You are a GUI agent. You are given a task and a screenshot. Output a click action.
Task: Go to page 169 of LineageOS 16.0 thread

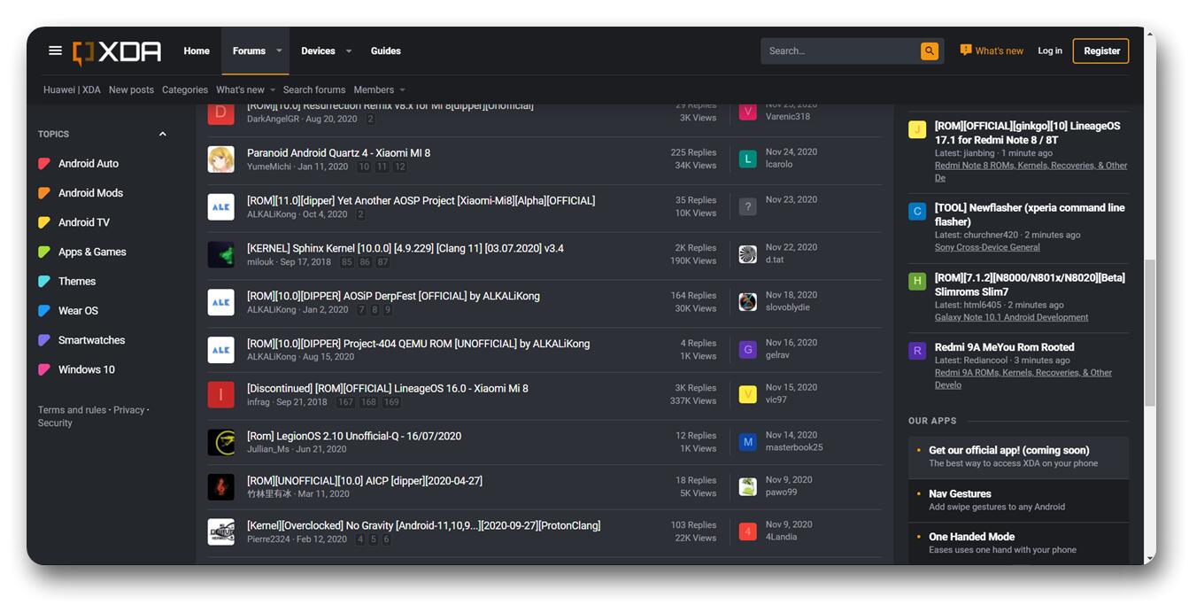click(x=390, y=402)
